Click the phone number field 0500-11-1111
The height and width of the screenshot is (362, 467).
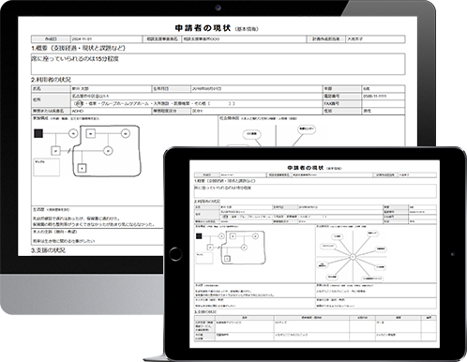384,97
